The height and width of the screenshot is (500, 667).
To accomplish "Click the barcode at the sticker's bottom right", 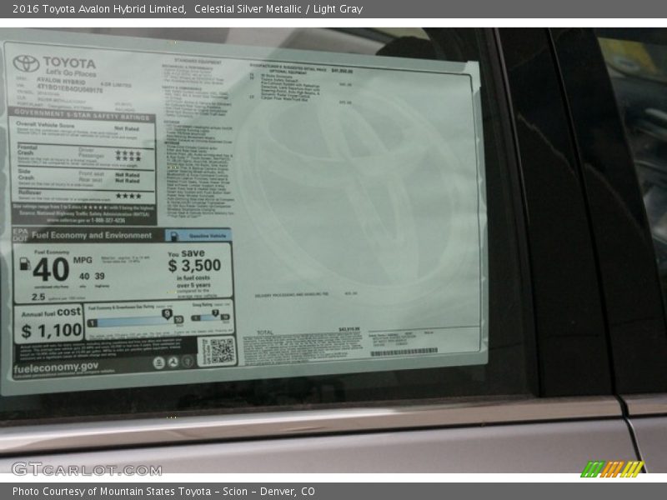I will (x=404, y=352).
